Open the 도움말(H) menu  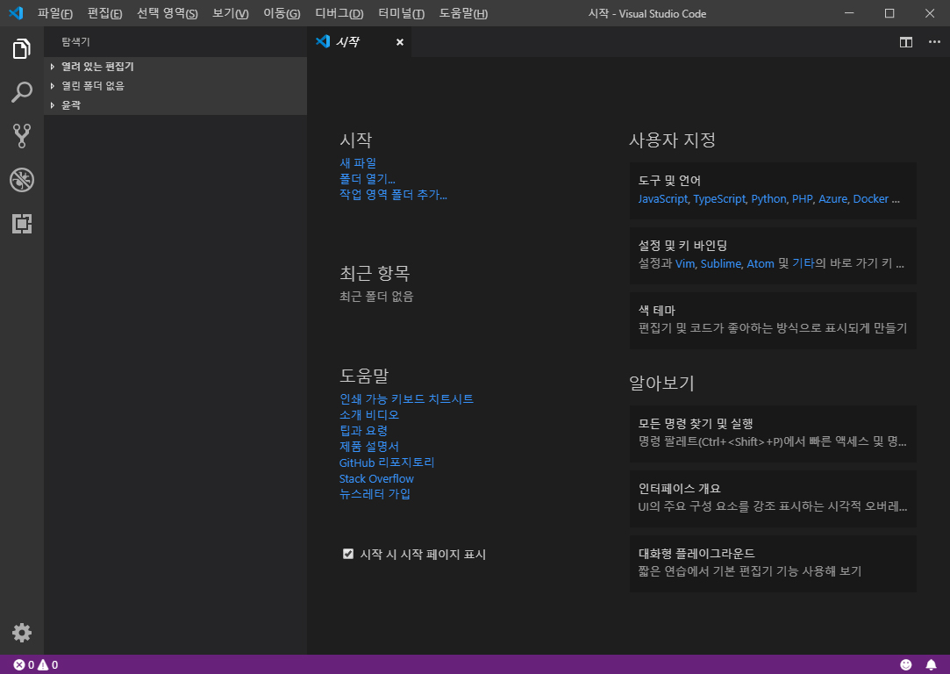point(463,13)
